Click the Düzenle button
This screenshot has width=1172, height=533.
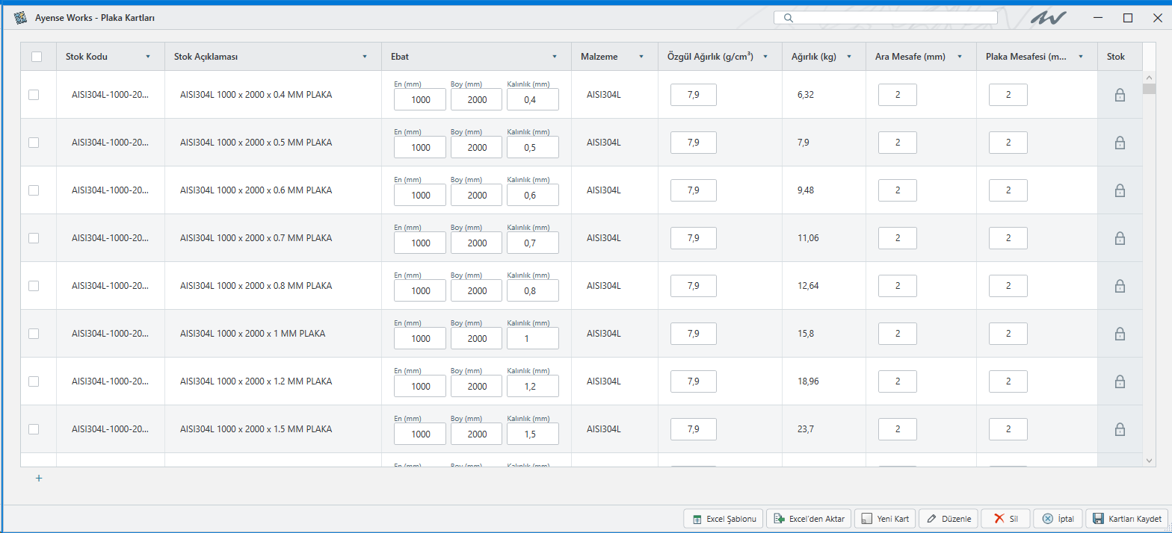pos(949,519)
